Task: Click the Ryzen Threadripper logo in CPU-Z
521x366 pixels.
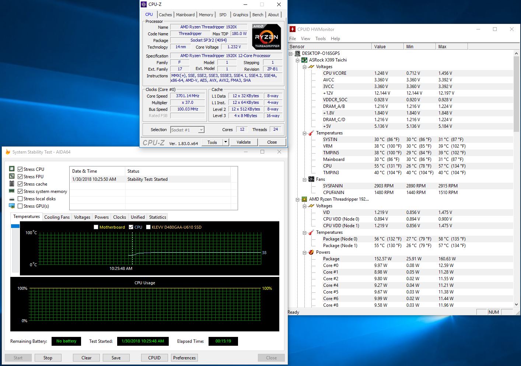Action: 266,36
